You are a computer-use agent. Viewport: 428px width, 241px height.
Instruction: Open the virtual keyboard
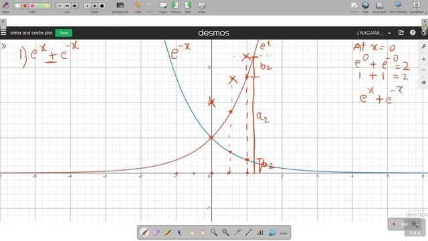(x=284, y=232)
